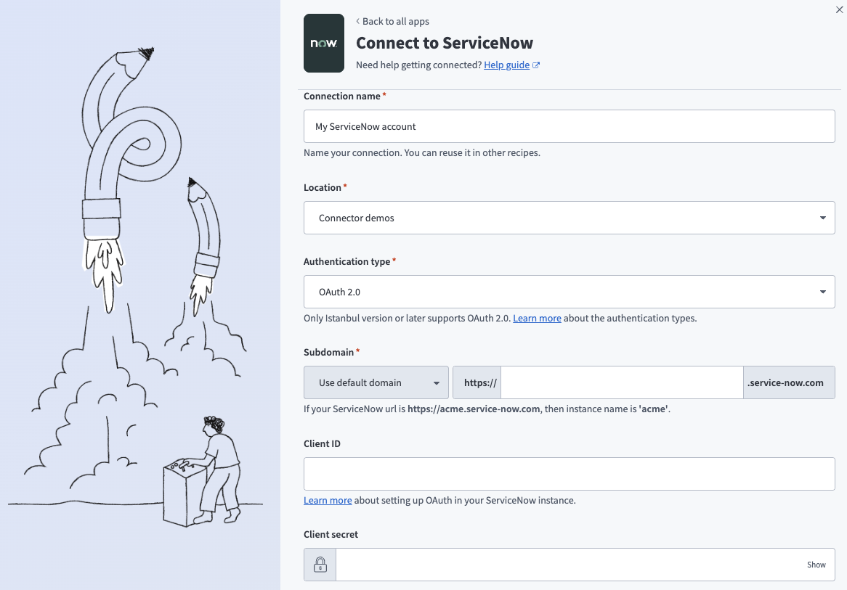The image size is (847, 590).
Task: Click the Connection name input field
Action: [x=569, y=126]
